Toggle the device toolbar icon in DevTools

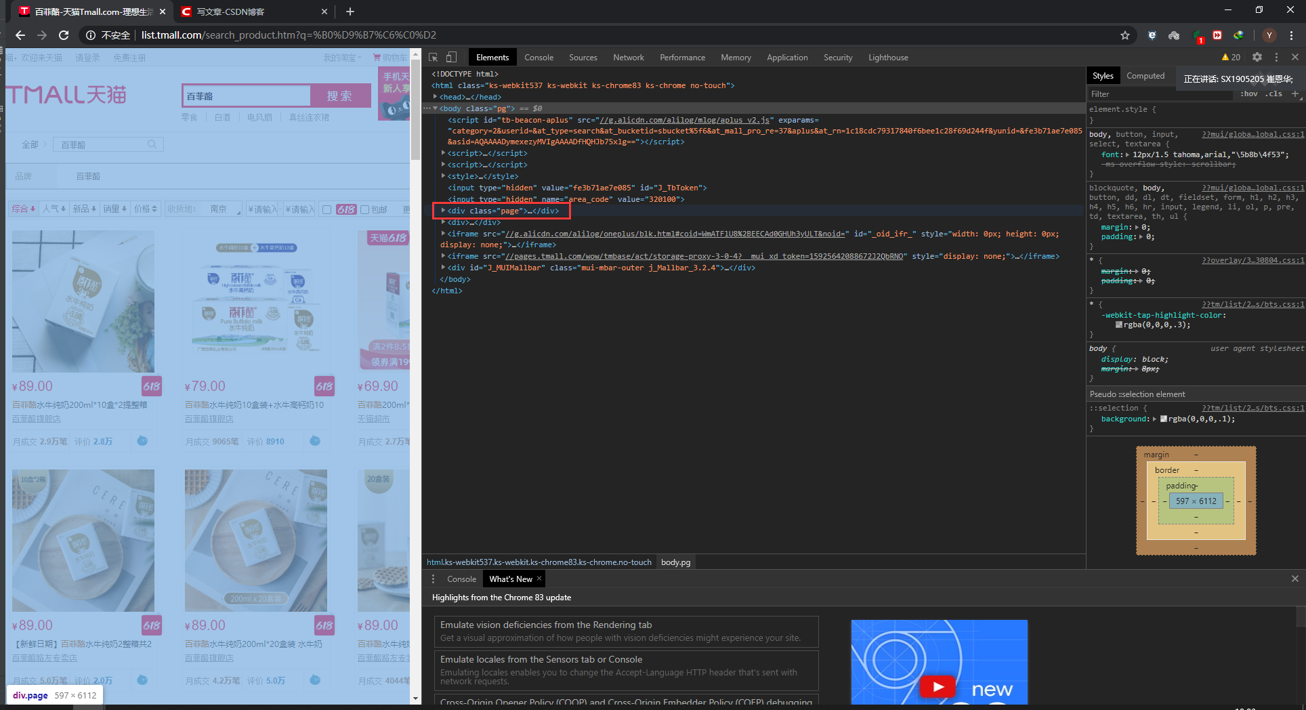452,58
